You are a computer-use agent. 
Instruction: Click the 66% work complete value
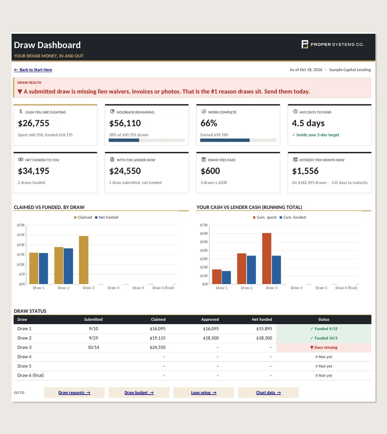[x=208, y=123]
